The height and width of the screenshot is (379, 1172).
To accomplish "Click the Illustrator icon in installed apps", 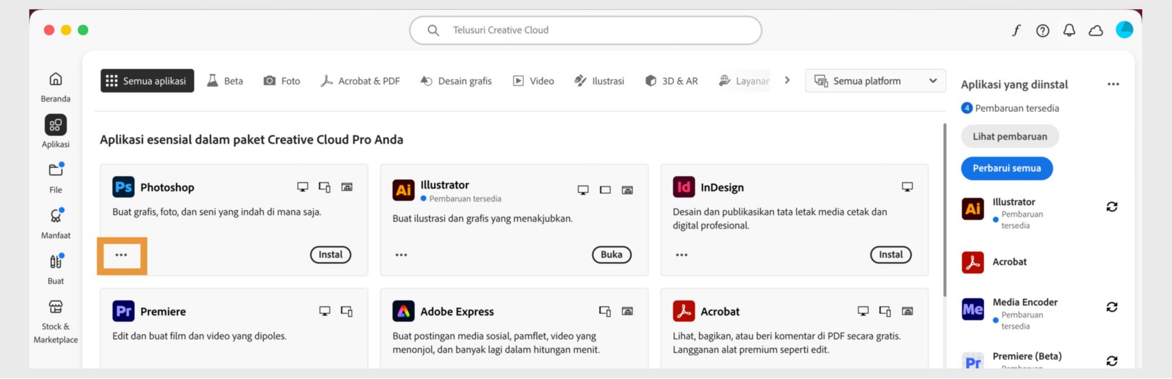I will coord(972,209).
